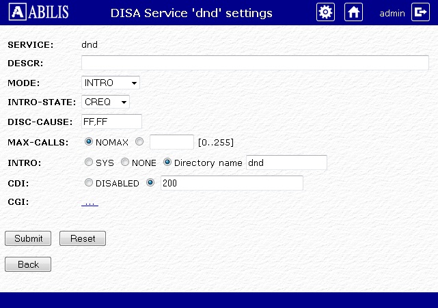Open the MODE dropdown showing INTRO
This screenshot has width=438, height=308.
click(x=111, y=83)
